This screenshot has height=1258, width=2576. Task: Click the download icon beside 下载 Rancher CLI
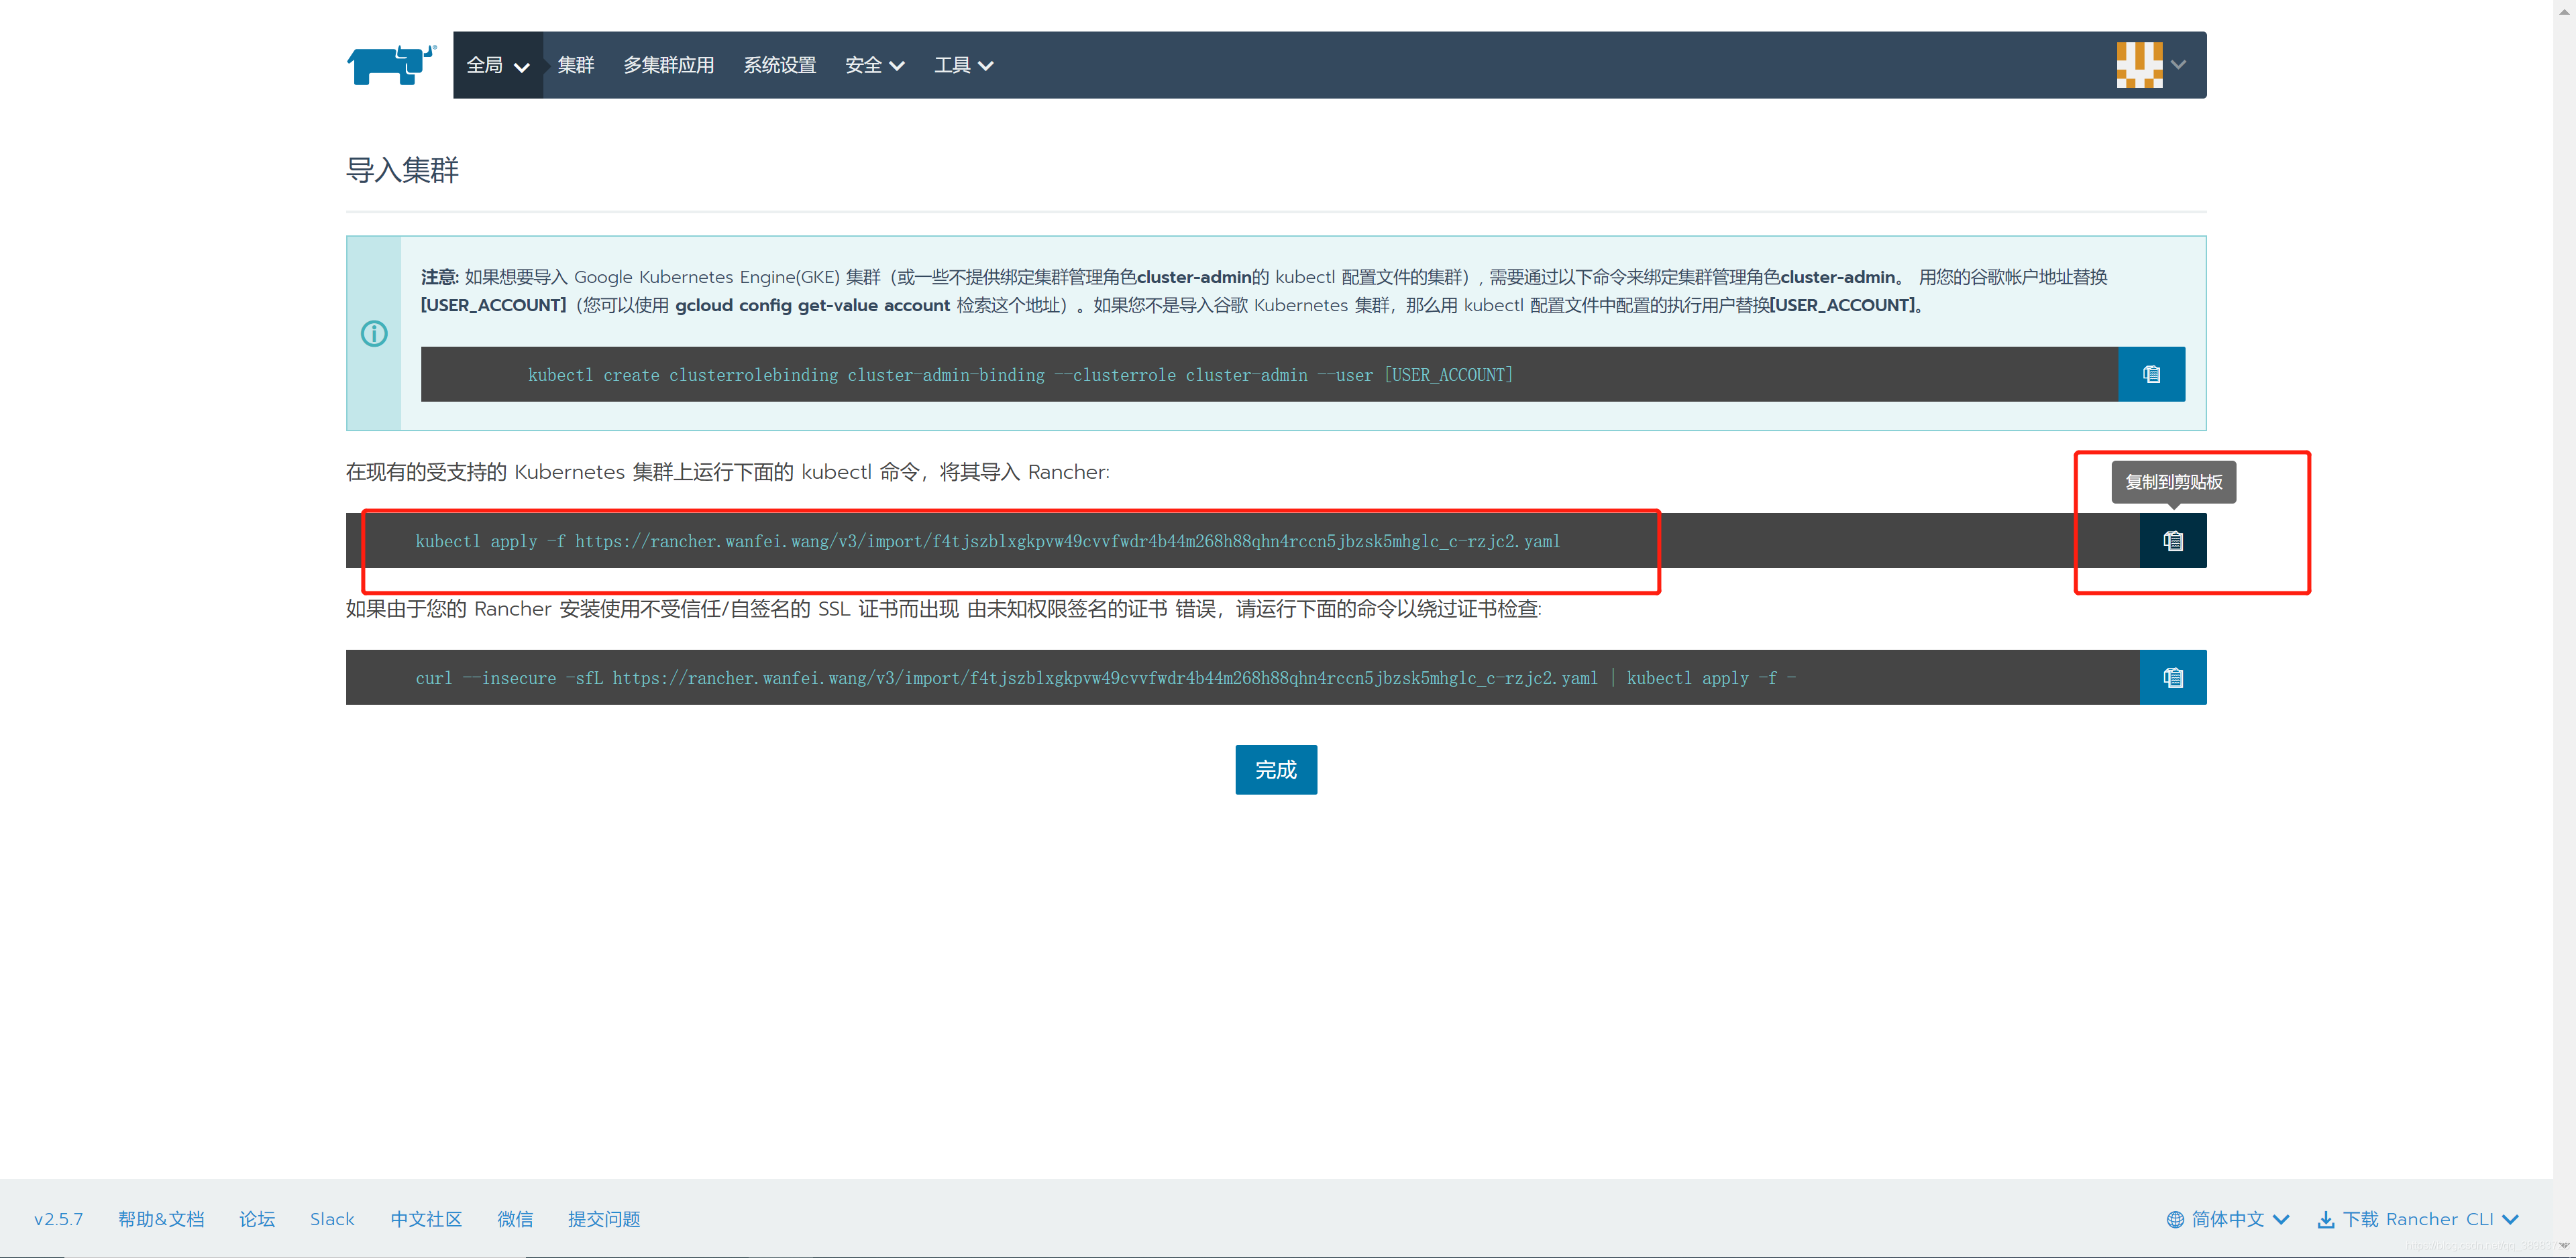[2326, 1219]
